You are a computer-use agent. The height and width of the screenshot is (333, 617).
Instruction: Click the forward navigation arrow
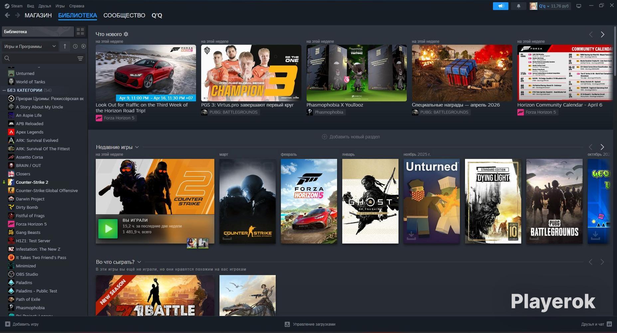click(x=17, y=15)
